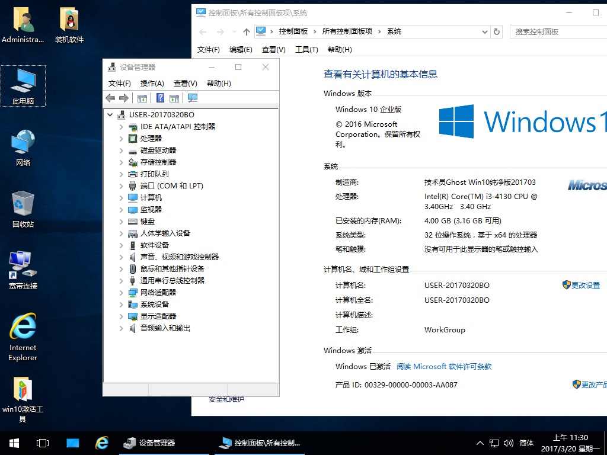Select the 软件设备 tree item

pyautogui.click(x=155, y=245)
